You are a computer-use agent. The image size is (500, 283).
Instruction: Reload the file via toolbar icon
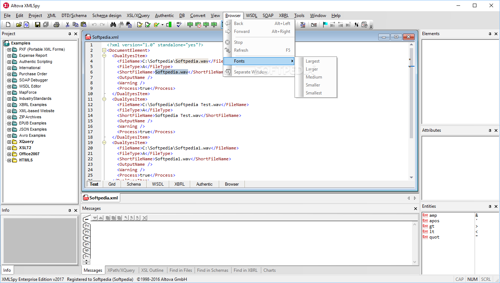coord(26,25)
